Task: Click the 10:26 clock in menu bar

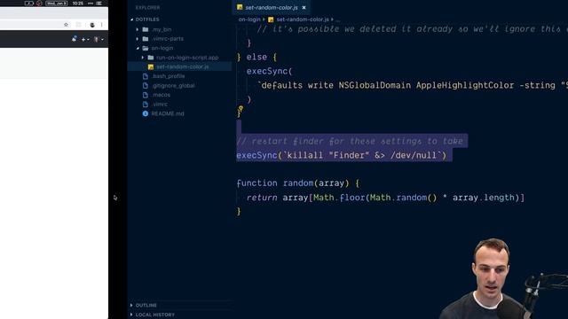Action: 77,4
